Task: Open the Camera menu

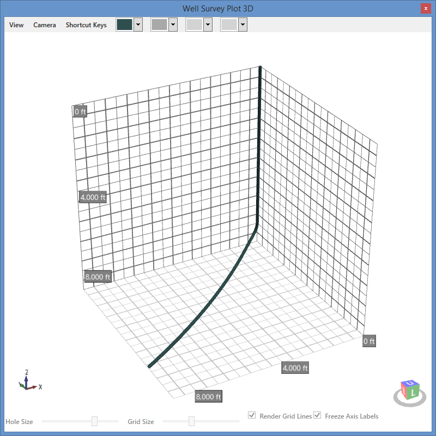Action: [x=45, y=25]
